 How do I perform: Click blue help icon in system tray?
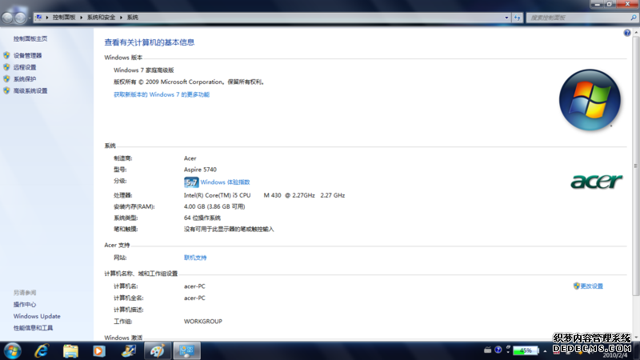point(498,350)
